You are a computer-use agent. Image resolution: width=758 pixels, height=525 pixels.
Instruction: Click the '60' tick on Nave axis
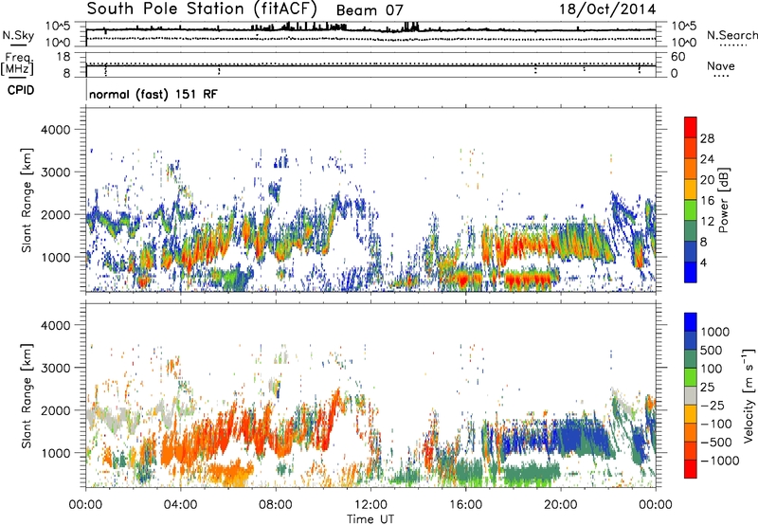click(677, 57)
